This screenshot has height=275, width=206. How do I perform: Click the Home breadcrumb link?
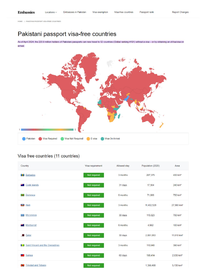[x=20, y=21]
